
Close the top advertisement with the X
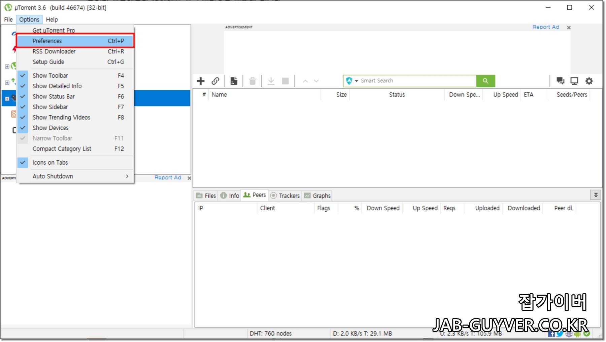click(569, 28)
